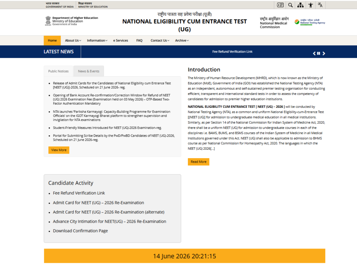Click Read More under Introduction
Screen dimensions: 357x268
tap(198, 162)
